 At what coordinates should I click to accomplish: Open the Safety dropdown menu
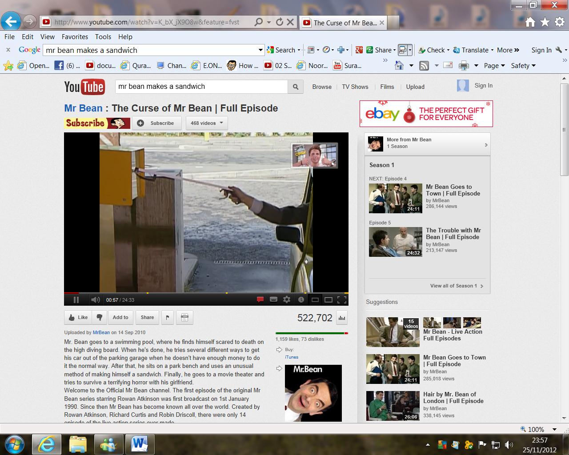coord(523,66)
